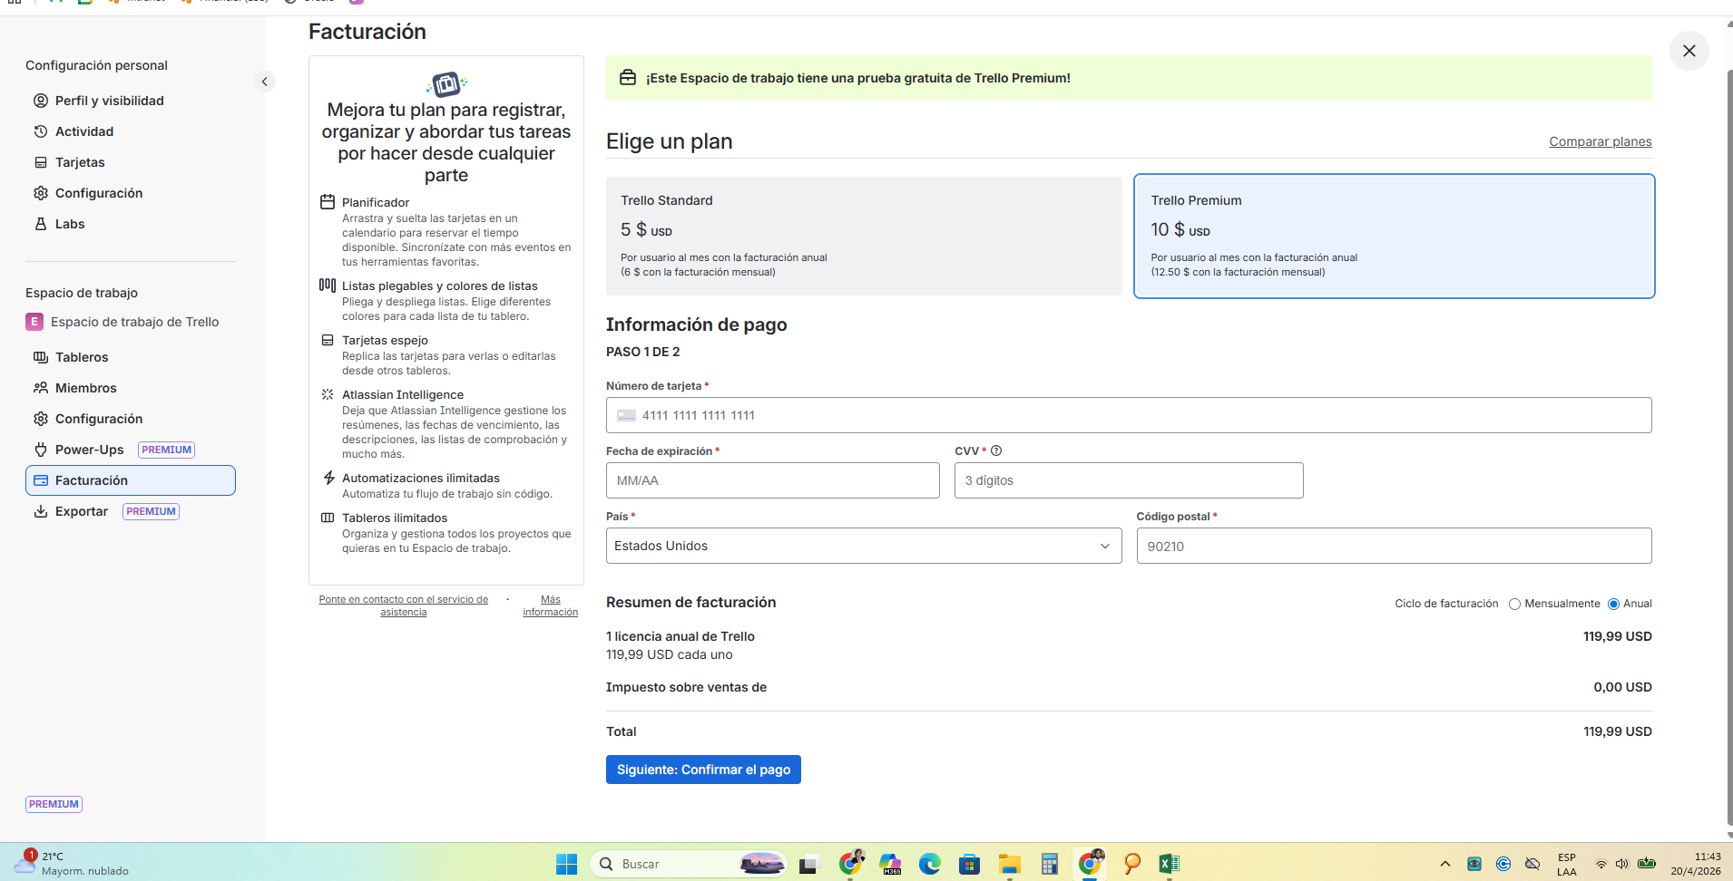Click the Fecha de expiración field
This screenshot has width=1733, height=881.
773,480
